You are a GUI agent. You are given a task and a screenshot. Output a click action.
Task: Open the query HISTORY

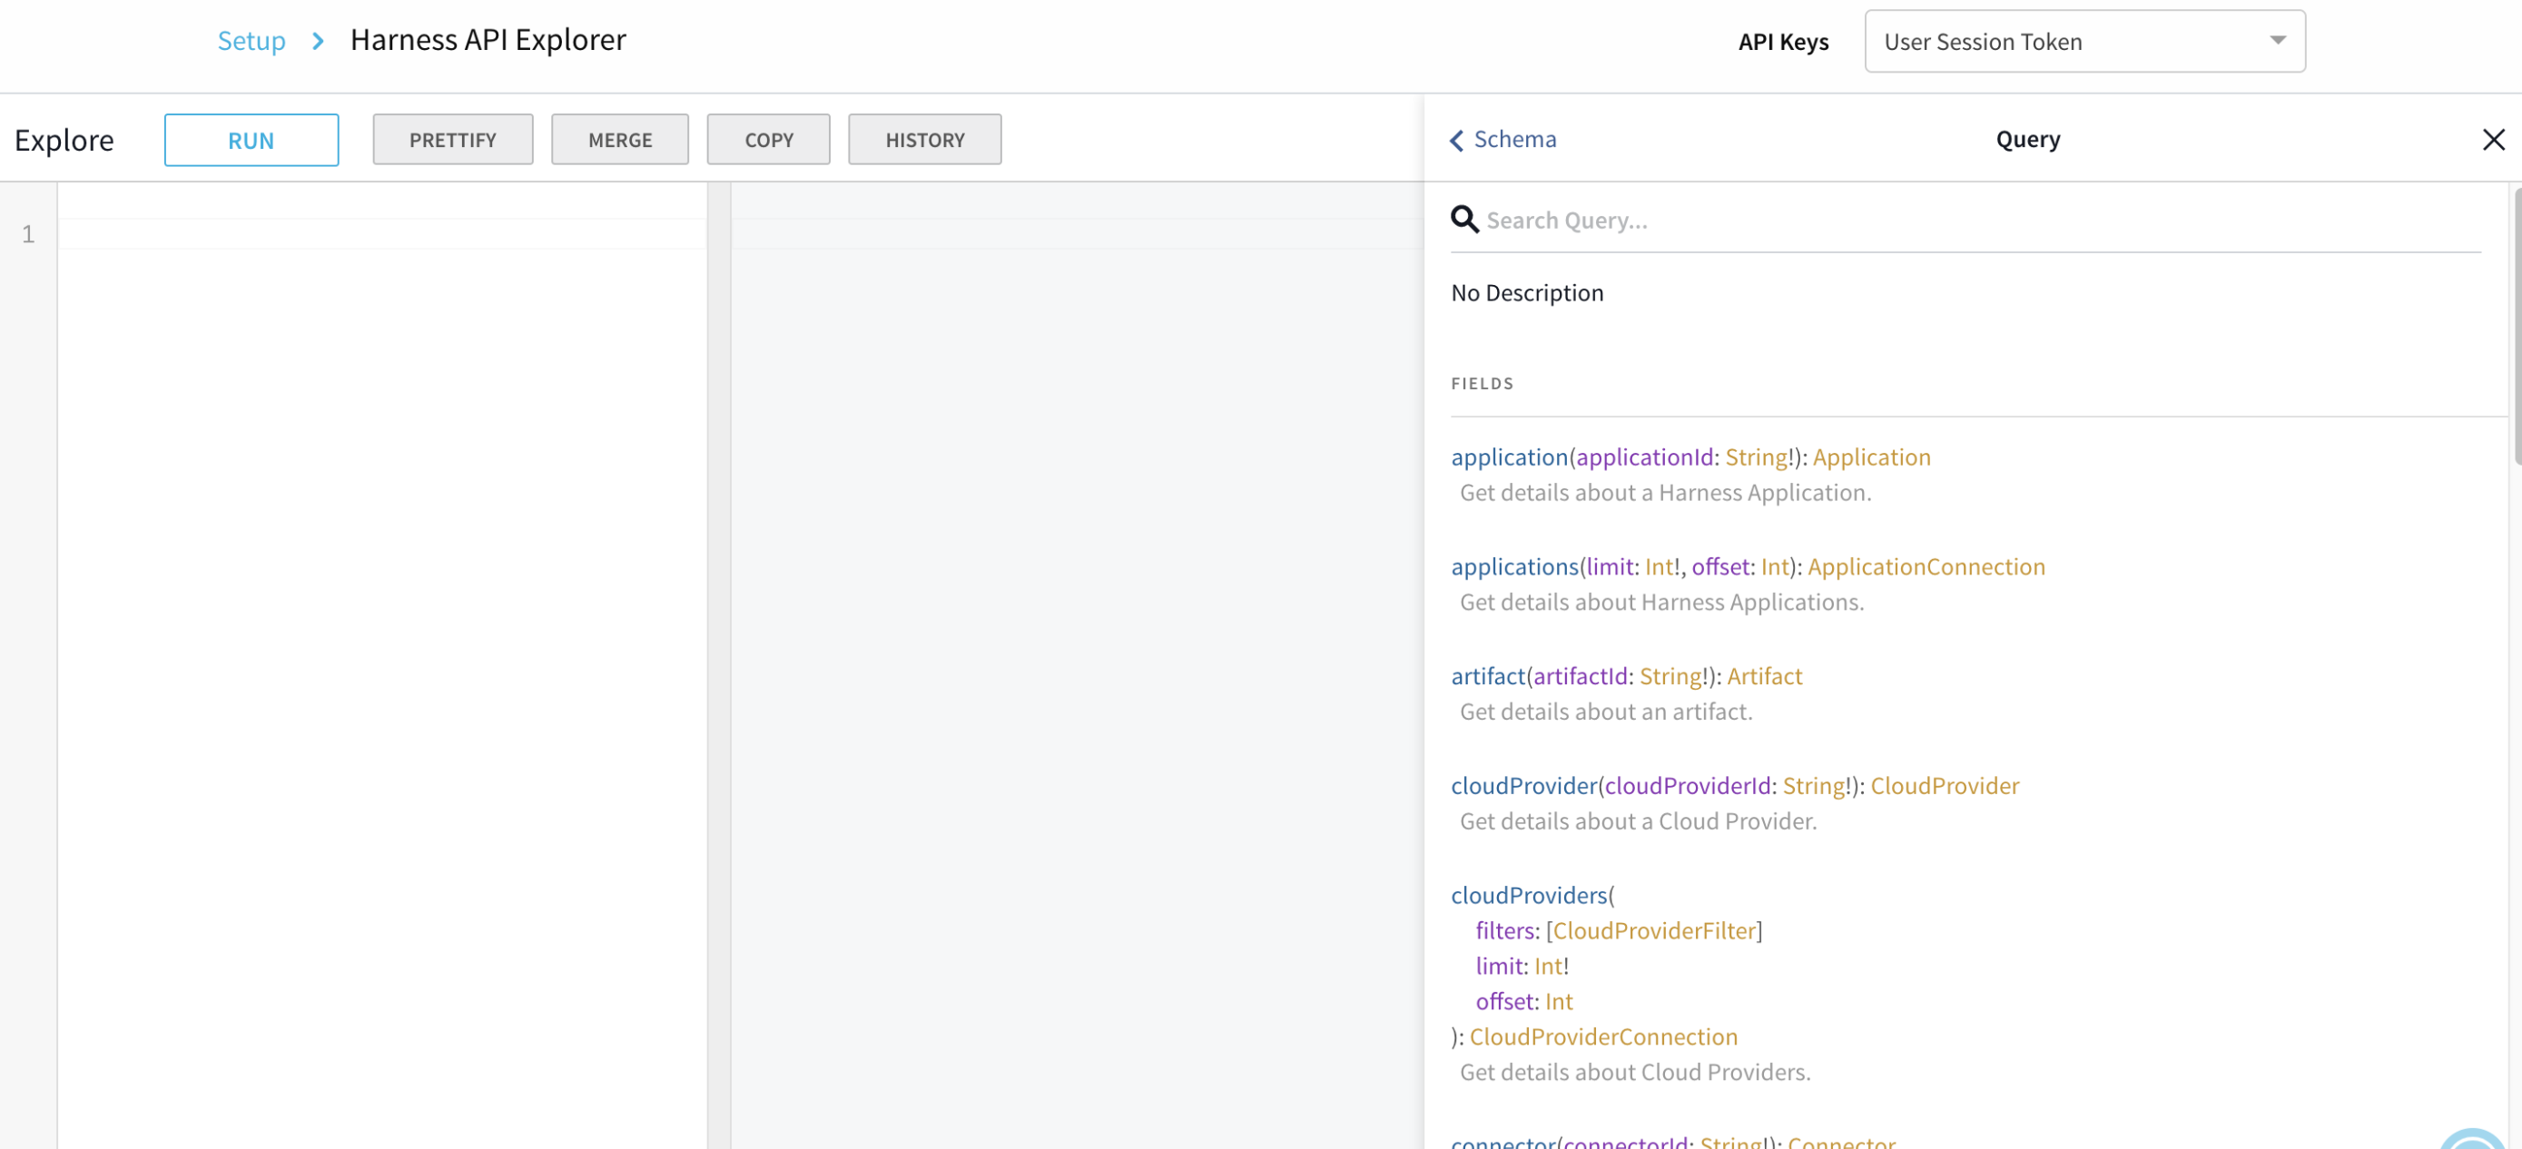point(924,139)
